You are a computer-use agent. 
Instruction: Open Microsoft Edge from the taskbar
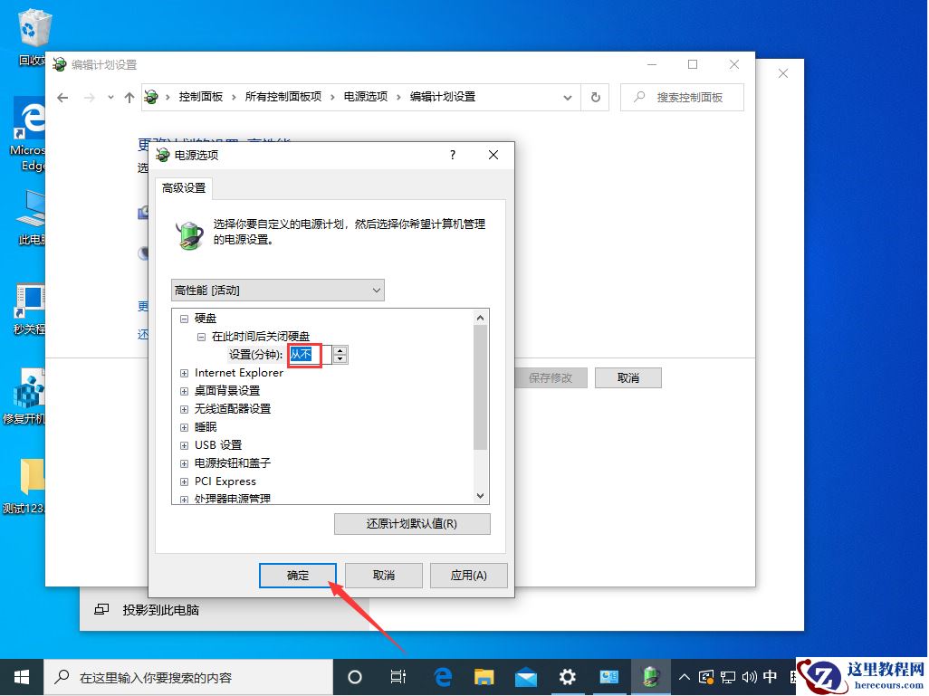tap(442, 676)
